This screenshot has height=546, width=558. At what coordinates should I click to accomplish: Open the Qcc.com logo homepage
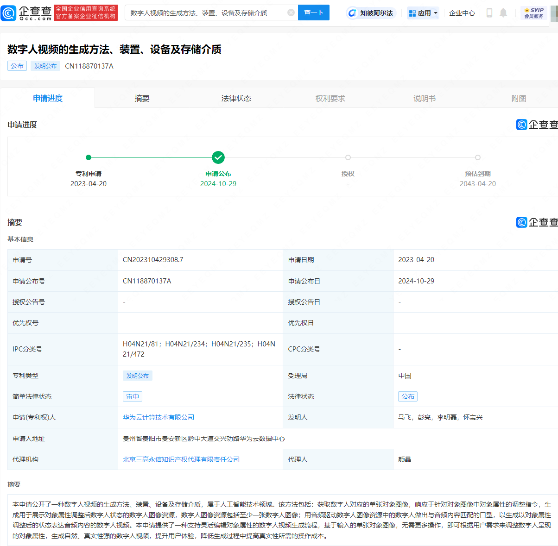pos(26,13)
